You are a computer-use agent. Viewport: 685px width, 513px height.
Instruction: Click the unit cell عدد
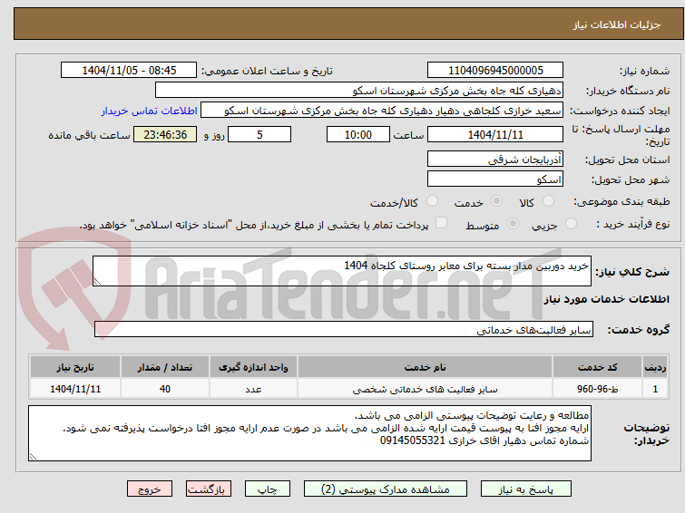253,389
